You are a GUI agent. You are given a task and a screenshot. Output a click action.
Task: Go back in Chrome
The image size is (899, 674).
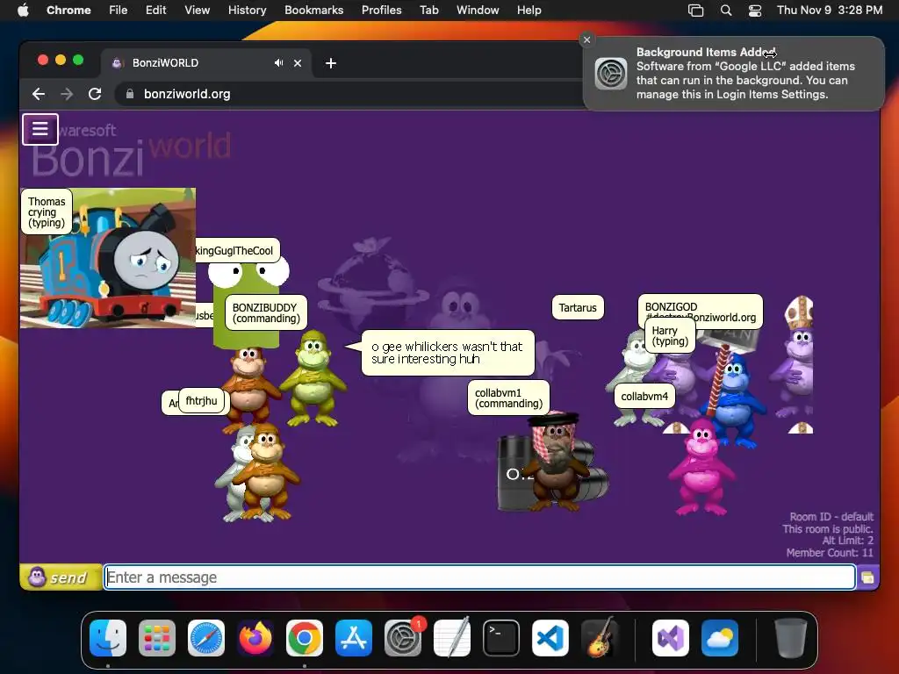pos(39,94)
